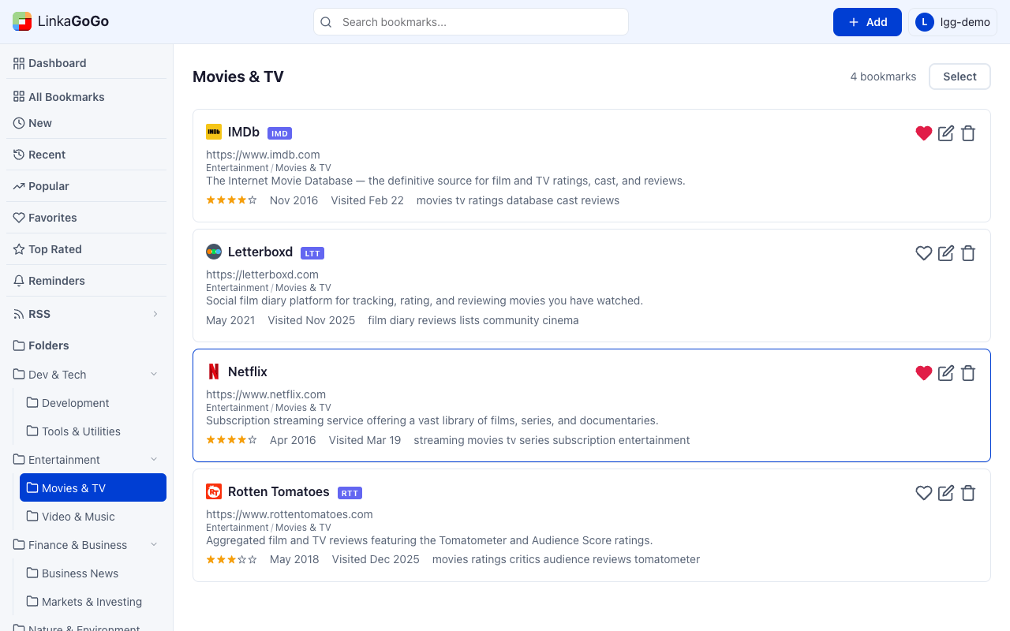Toggle favorite heart on Rotten Tomatoes
1010x631 pixels.
pyautogui.click(x=924, y=493)
